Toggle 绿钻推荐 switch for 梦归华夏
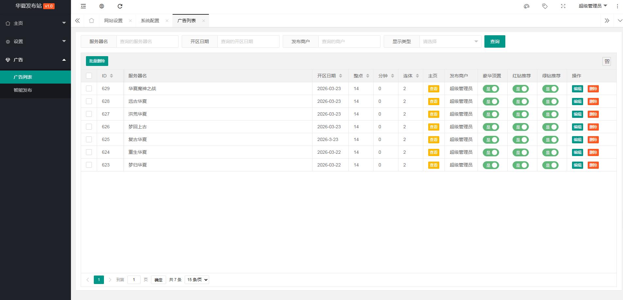The width and height of the screenshot is (623, 300). pyautogui.click(x=550, y=165)
